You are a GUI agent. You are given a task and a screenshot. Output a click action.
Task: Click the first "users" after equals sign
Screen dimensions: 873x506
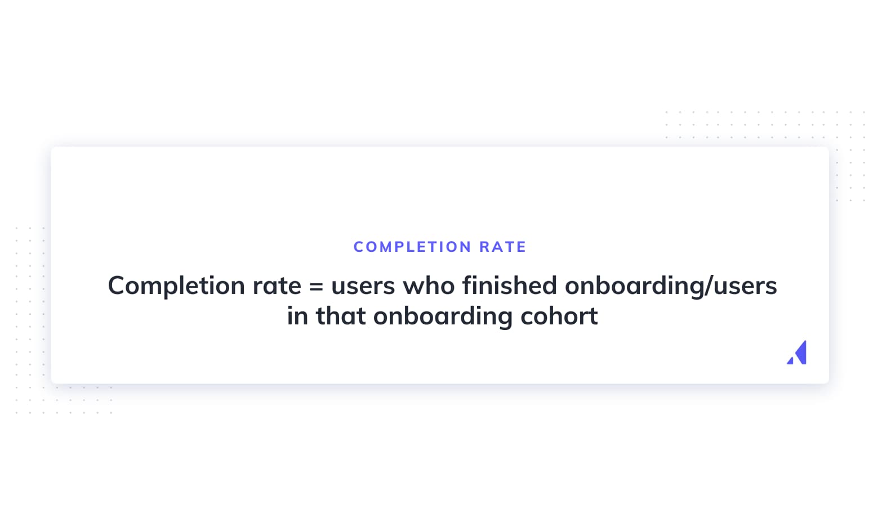(363, 286)
